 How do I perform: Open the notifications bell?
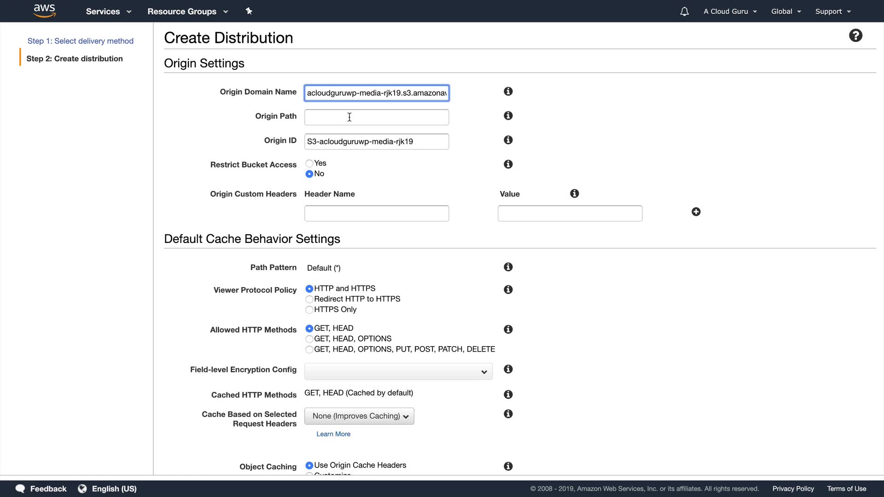tap(684, 12)
